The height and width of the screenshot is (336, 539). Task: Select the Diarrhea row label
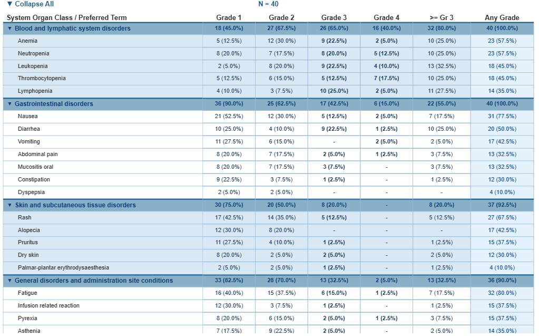(x=29, y=129)
